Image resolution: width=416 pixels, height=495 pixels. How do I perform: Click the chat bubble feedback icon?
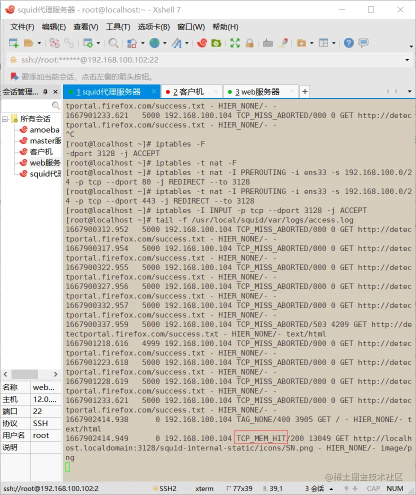click(363, 43)
